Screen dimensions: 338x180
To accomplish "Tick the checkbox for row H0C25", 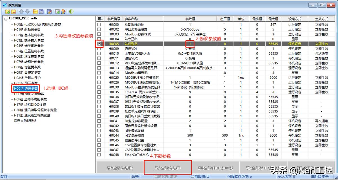I will 99,78.
